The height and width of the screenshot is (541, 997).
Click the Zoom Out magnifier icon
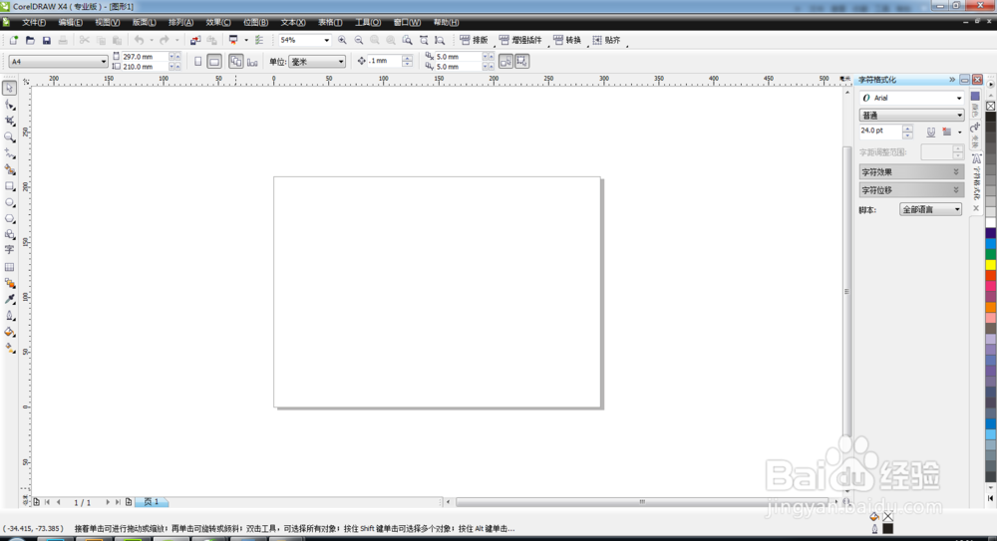click(359, 40)
